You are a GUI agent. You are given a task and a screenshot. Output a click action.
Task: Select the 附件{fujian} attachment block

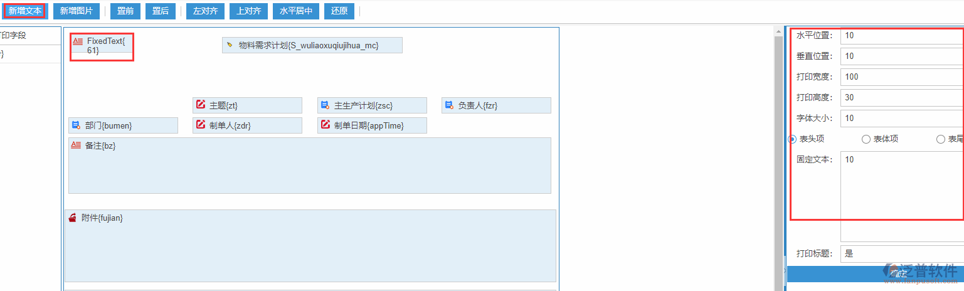tap(310, 246)
